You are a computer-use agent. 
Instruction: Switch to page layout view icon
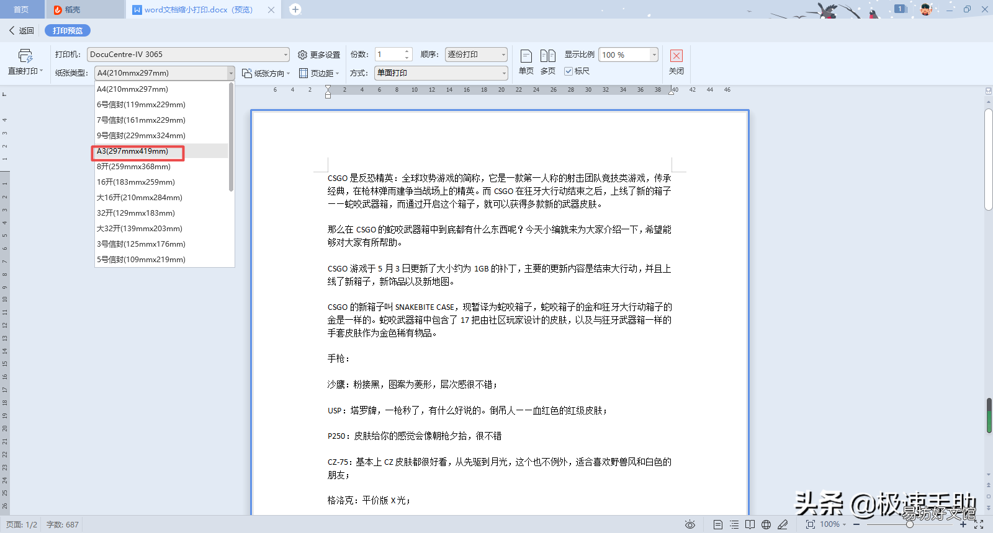pos(718,524)
